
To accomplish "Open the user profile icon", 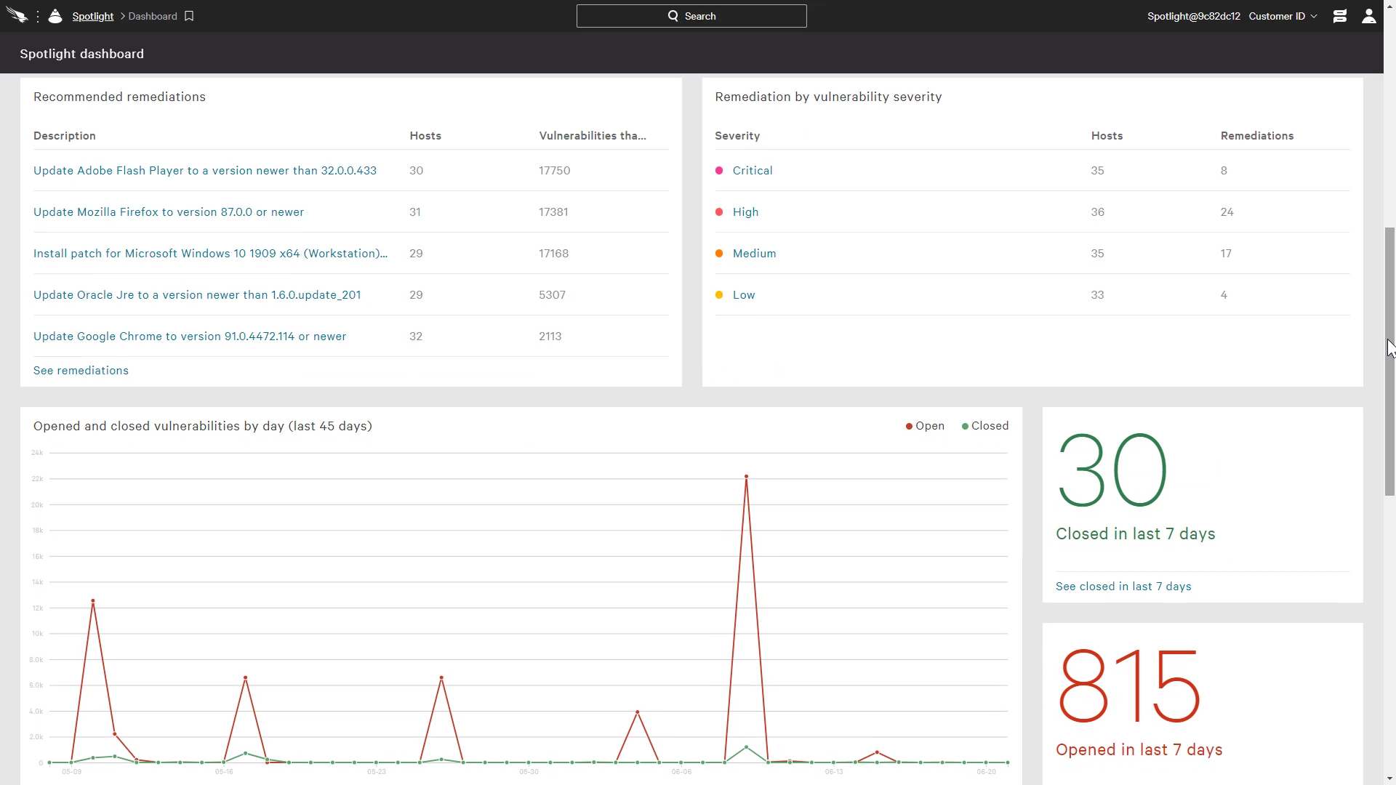I will (1368, 16).
